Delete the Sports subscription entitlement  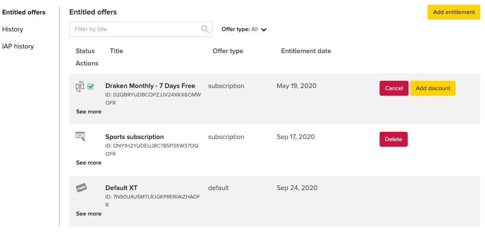(393, 139)
